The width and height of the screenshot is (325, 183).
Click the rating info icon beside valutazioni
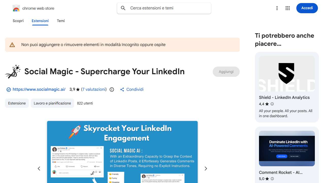click(x=112, y=89)
